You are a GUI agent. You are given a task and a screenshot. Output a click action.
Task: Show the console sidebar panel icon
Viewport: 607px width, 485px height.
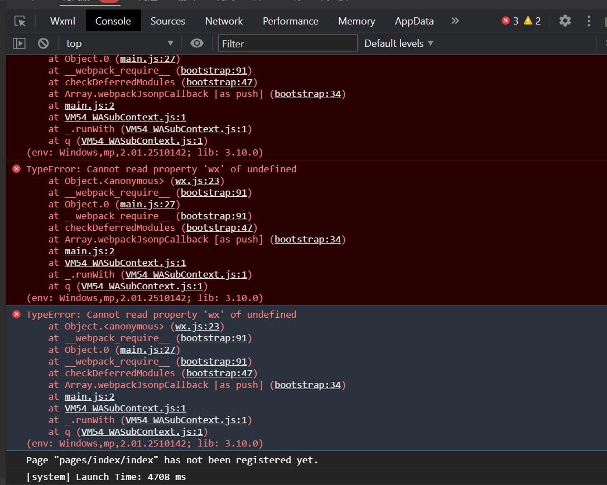click(x=20, y=43)
